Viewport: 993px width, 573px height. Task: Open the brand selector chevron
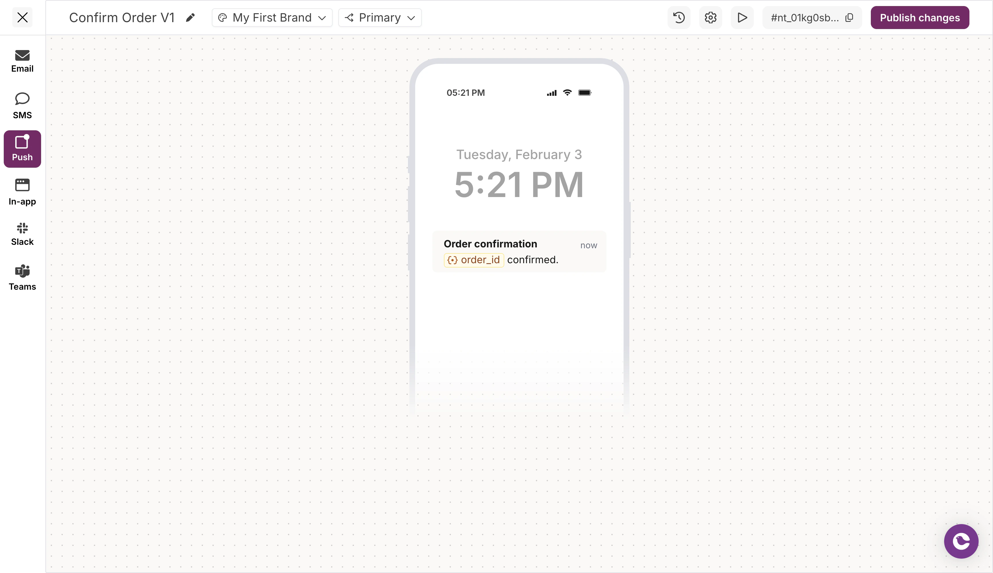(323, 18)
